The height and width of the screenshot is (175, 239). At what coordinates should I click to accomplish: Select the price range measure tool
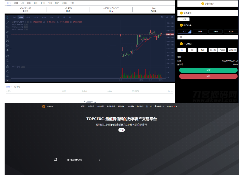click(x=7, y=46)
